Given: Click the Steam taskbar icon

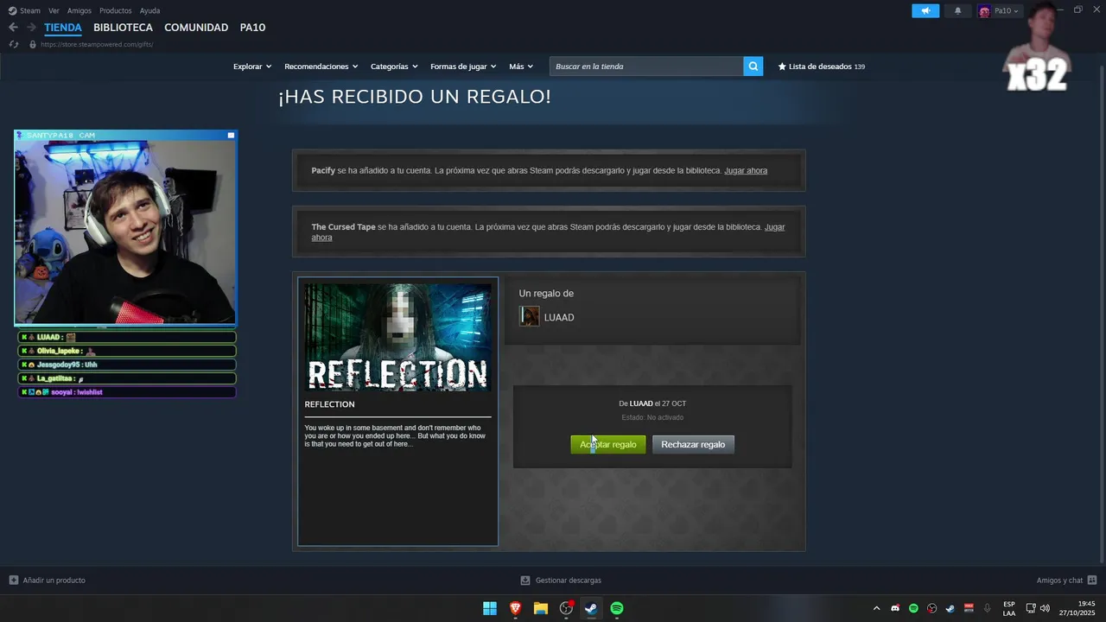Looking at the screenshot, I should tap(591, 608).
